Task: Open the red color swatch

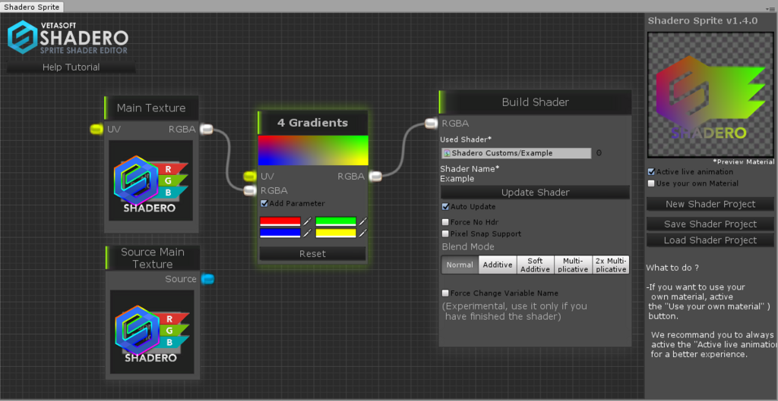Action: 280,221
